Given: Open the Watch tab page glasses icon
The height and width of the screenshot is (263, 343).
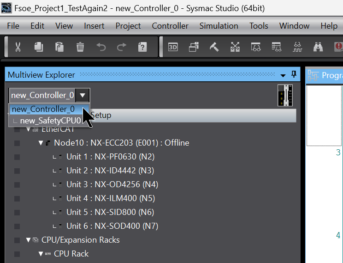Looking at the screenshot, I should click(256, 47).
